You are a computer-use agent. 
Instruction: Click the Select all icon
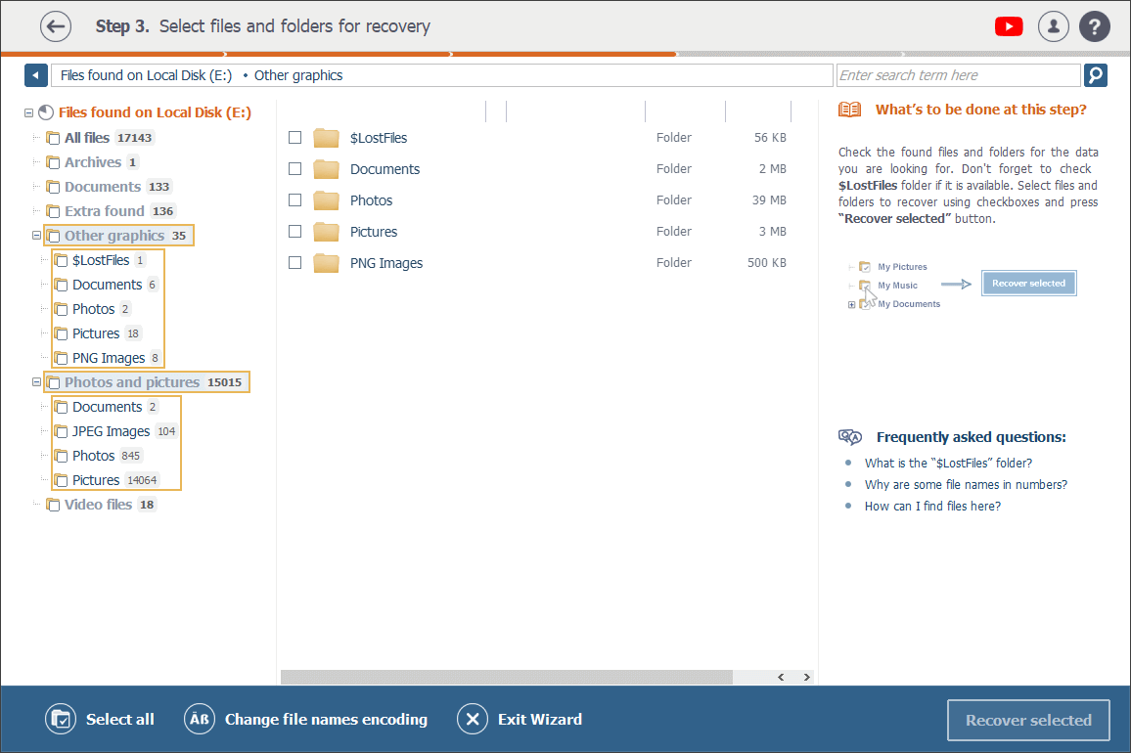61,720
